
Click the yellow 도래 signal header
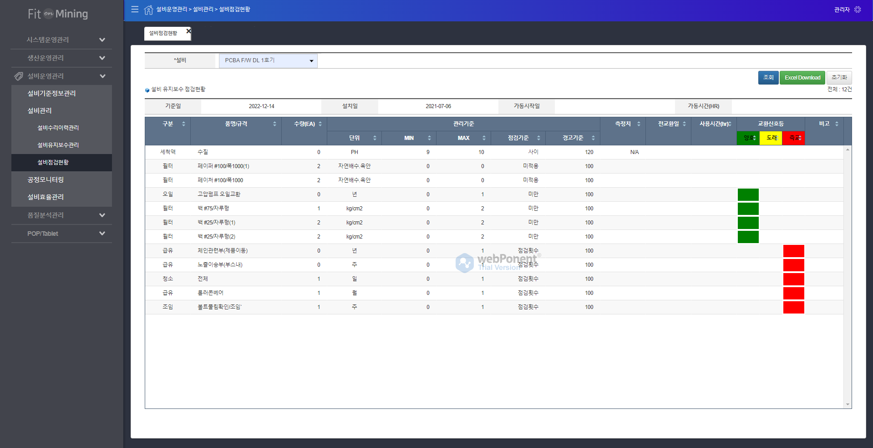(771, 138)
